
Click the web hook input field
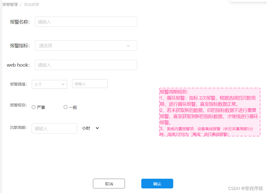86,65
